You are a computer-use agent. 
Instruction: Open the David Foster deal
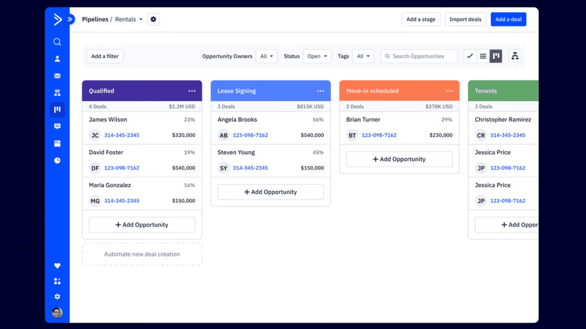pyautogui.click(x=142, y=161)
